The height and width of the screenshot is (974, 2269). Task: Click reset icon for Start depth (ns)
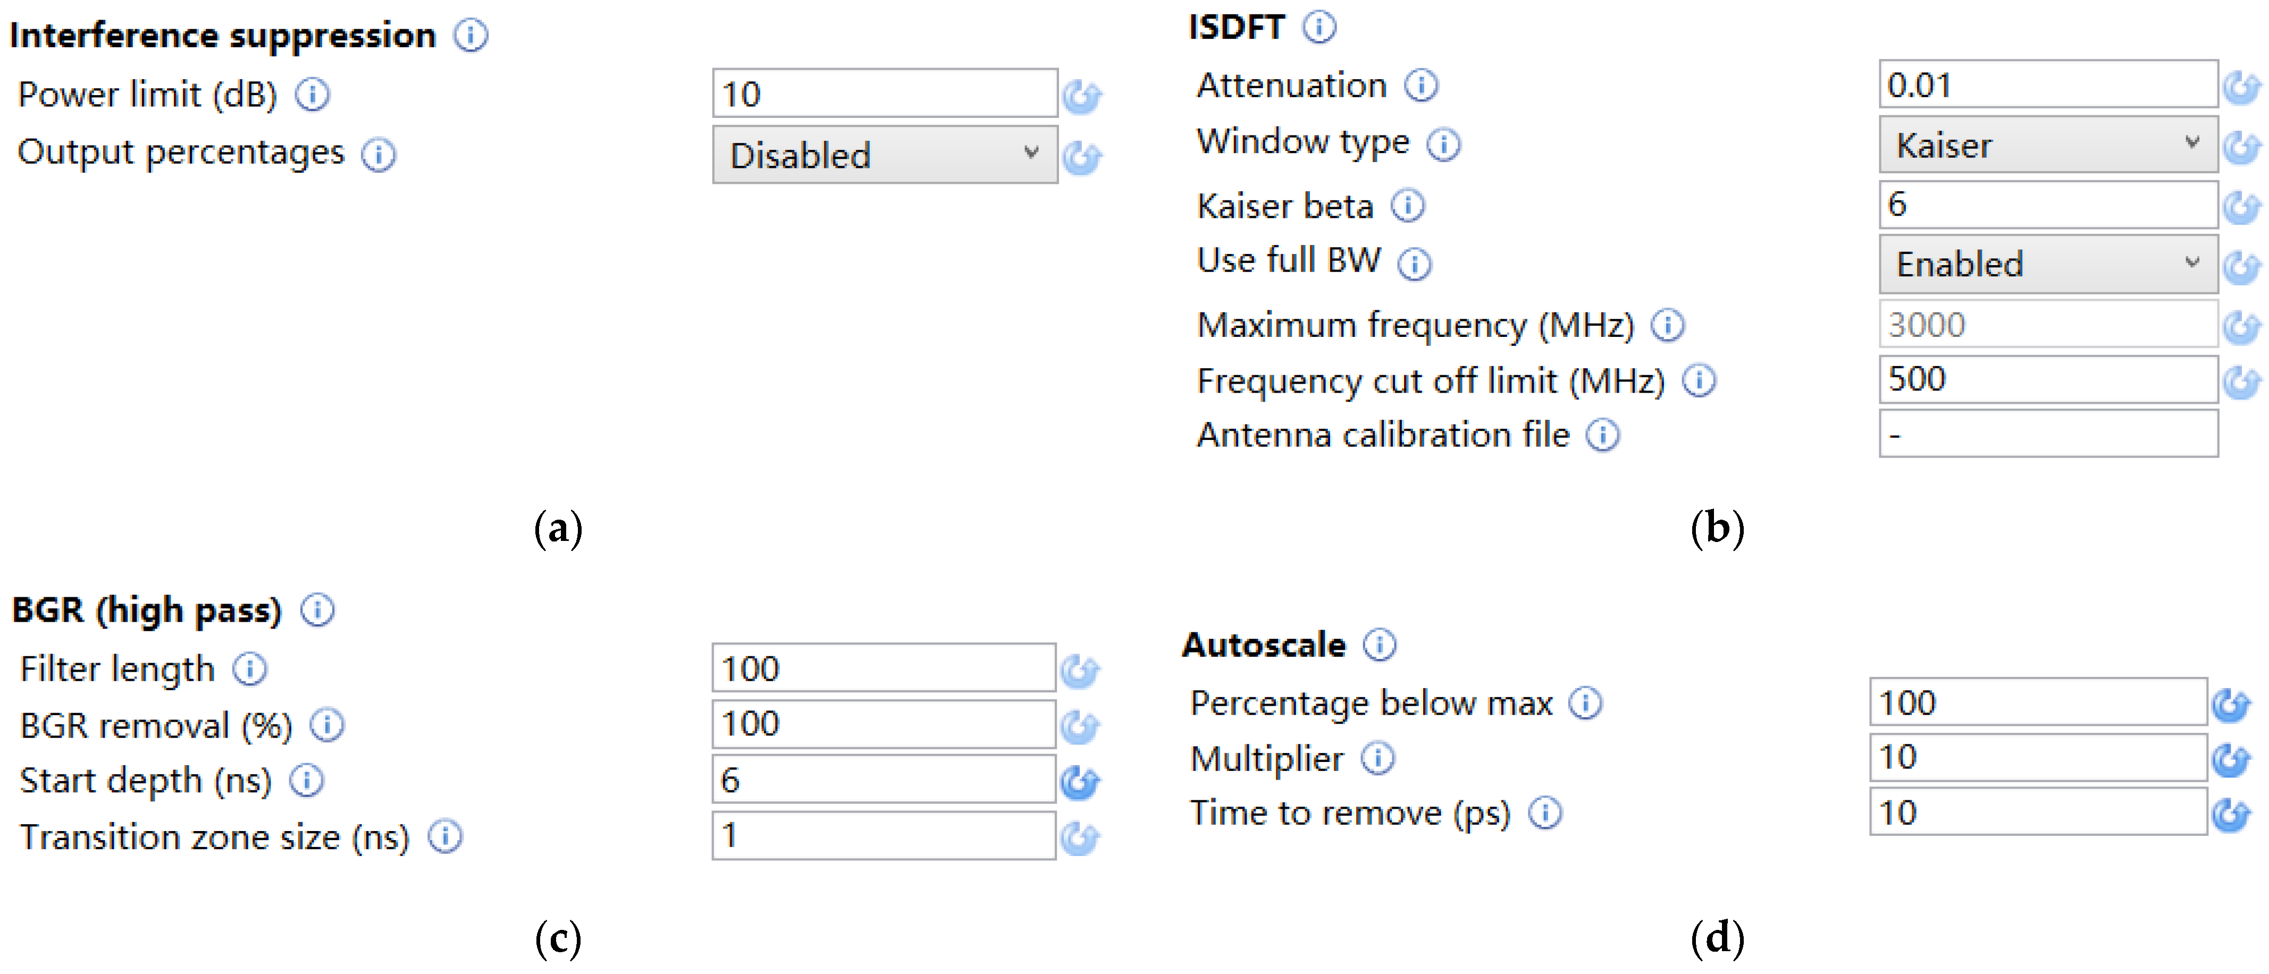coord(1080,781)
